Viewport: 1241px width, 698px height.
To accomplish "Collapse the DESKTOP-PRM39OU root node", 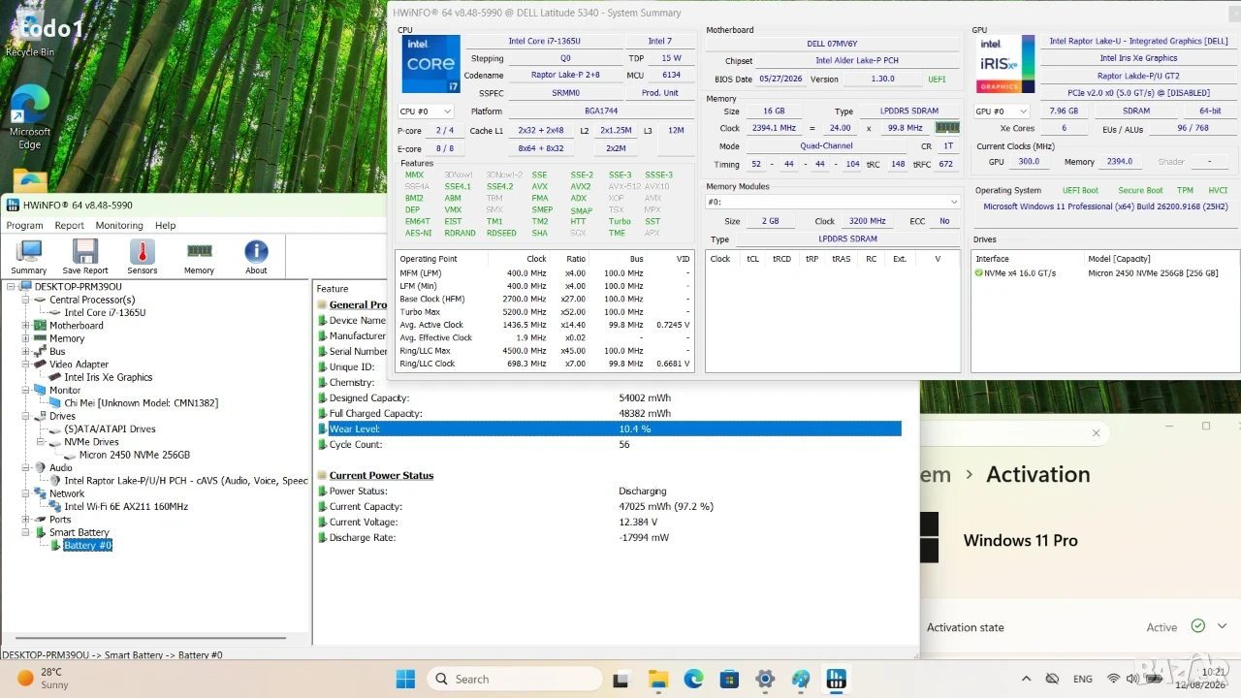I will pyautogui.click(x=12, y=287).
